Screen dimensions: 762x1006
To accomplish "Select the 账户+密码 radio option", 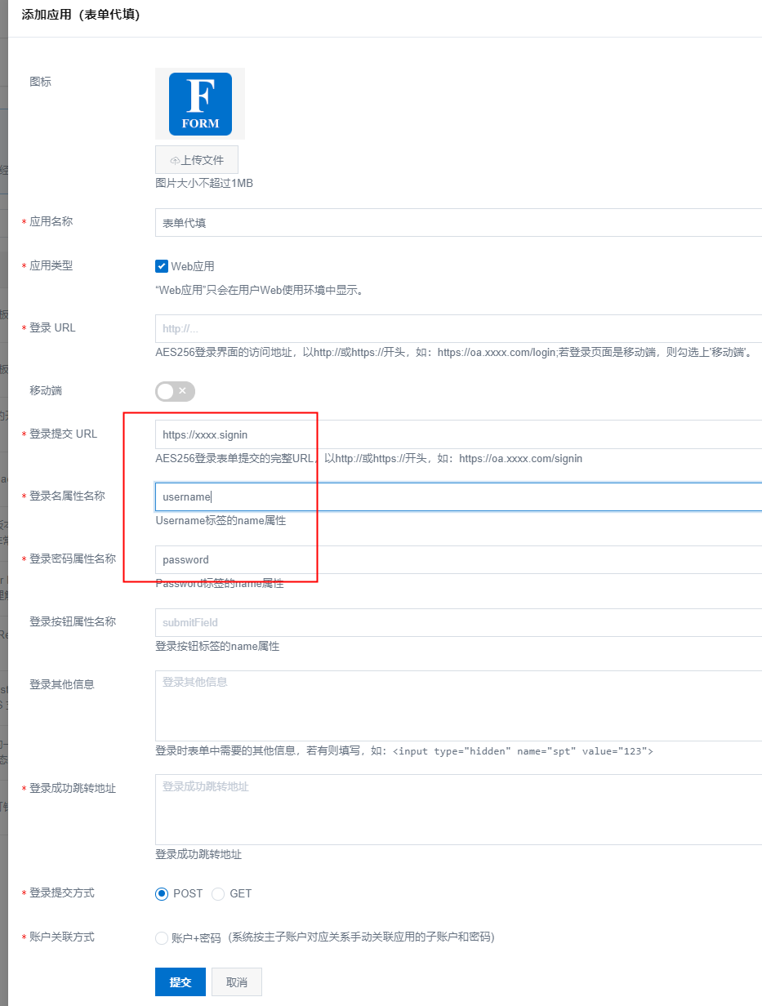I will pos(162,938).
